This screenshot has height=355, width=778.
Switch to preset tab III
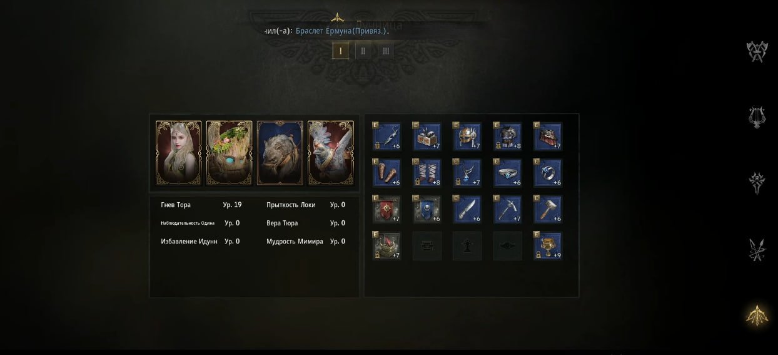click(x=386, y=51)
